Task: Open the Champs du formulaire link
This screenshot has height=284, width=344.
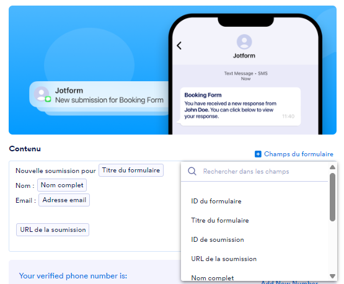Action: point(299,154)
